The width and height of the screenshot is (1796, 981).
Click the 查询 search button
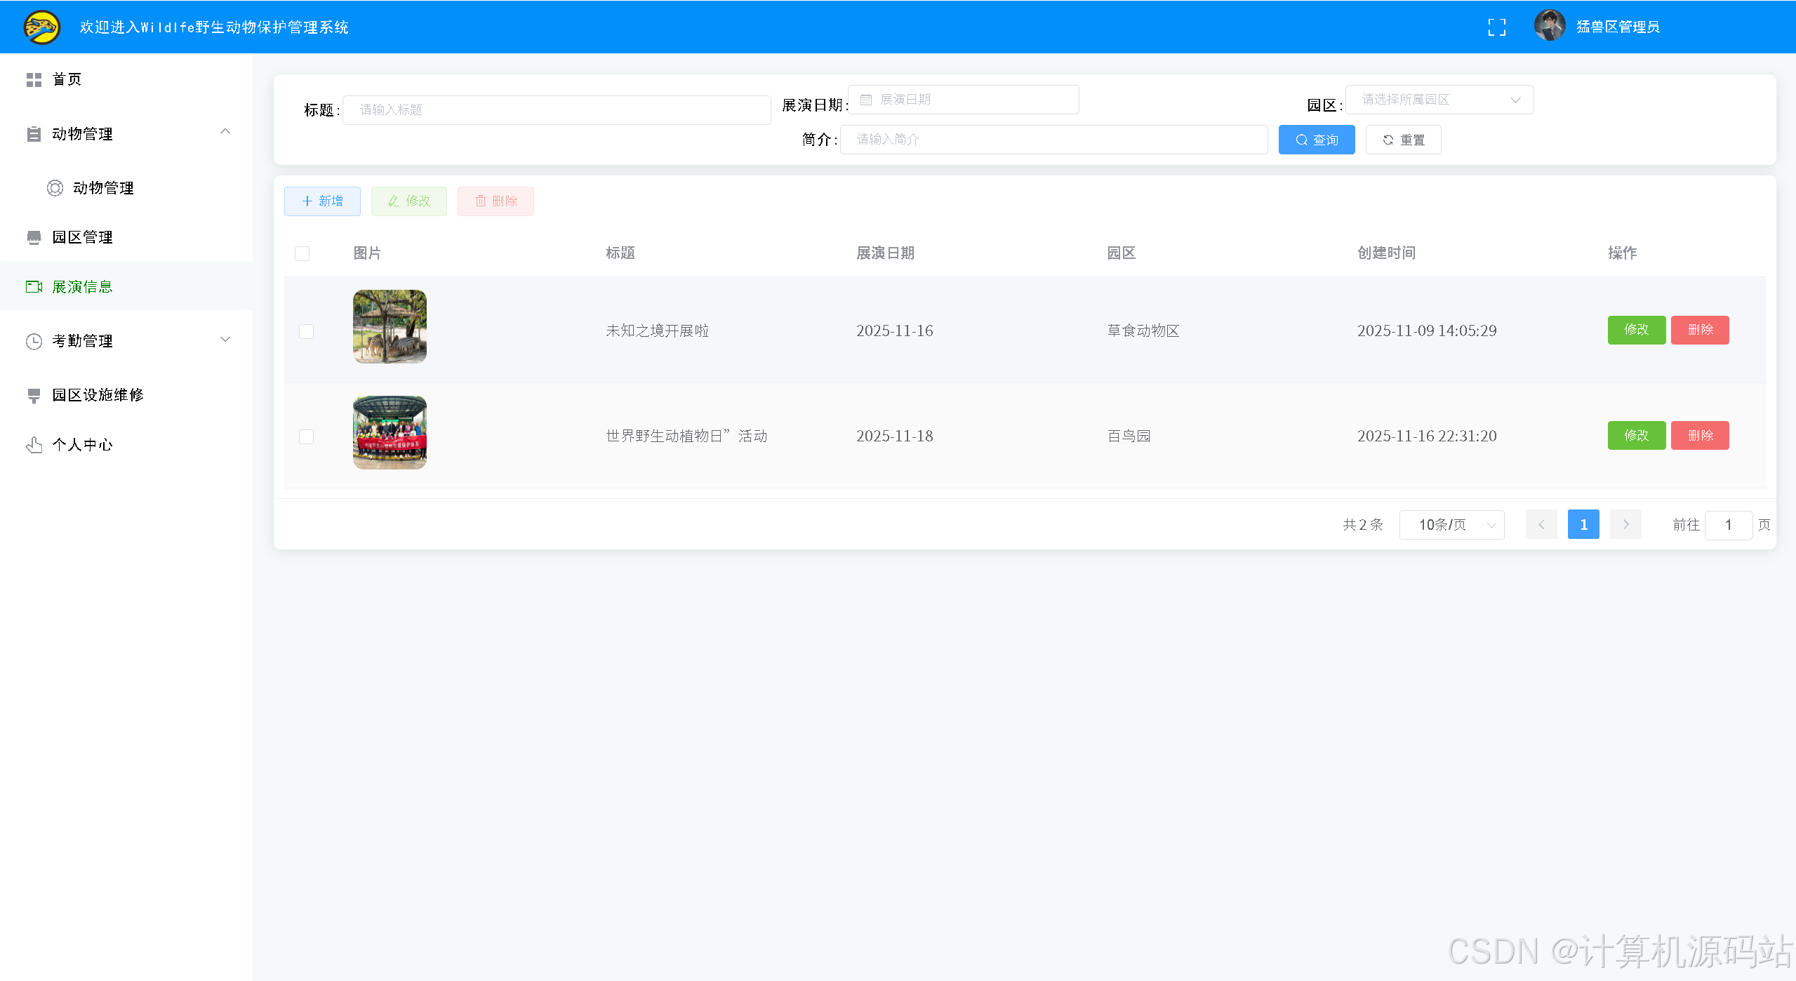[x=1317, y=140]
